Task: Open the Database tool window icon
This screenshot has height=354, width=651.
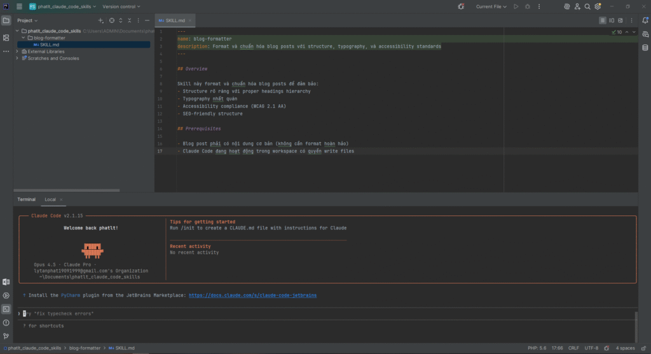Action: tap(645, 48)
